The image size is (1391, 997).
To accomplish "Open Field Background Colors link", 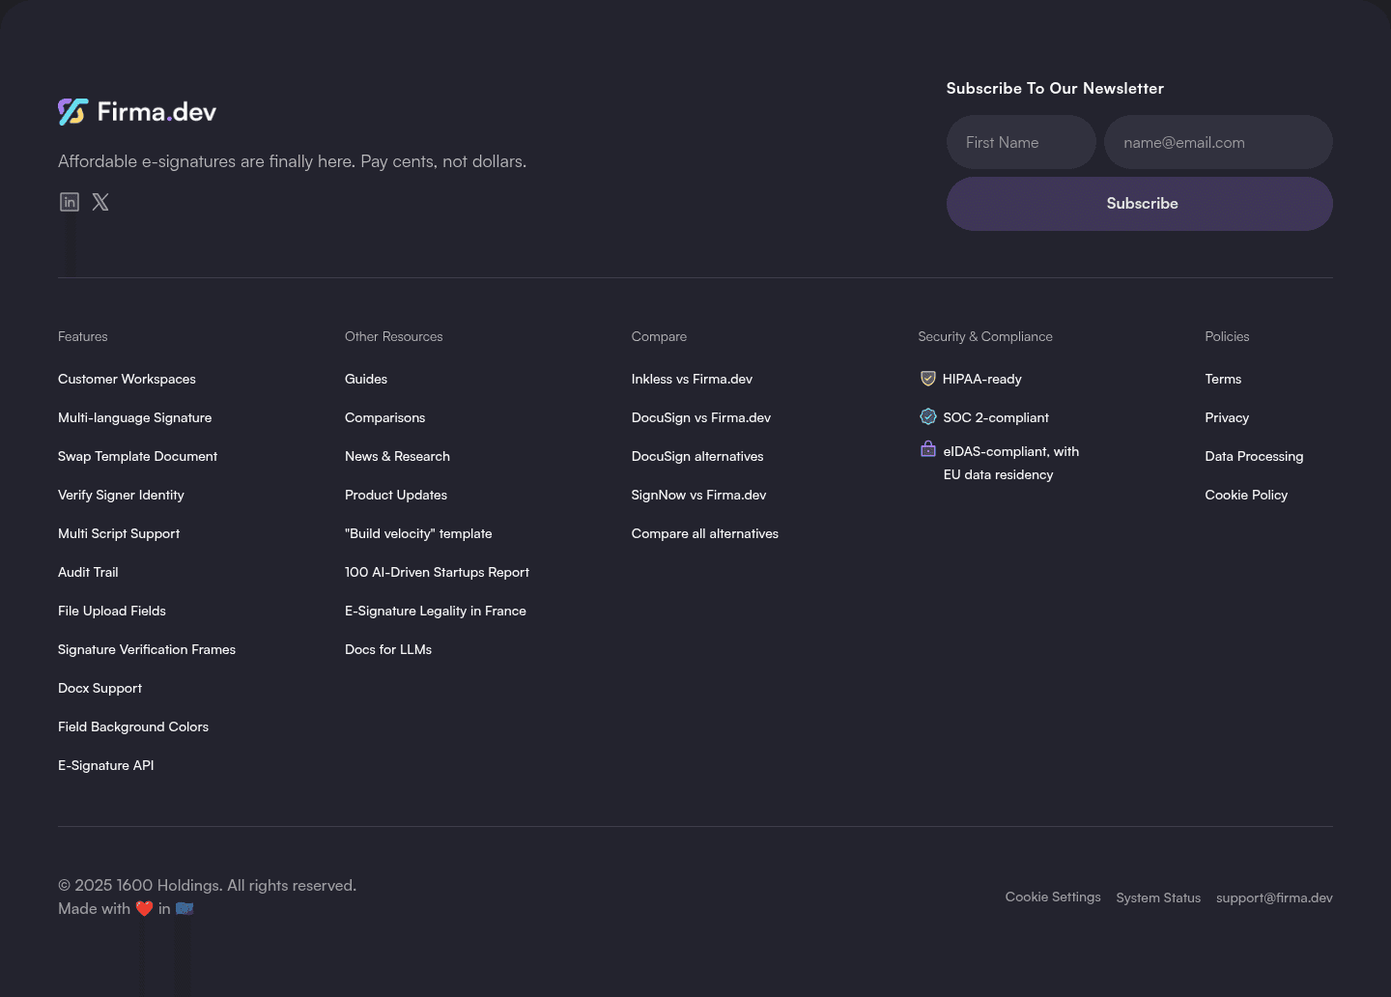I will point(133,726).
